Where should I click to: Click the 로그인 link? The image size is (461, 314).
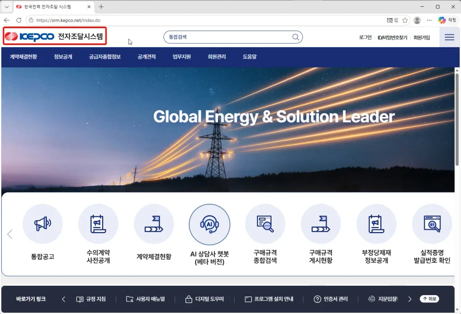(365, 37)
